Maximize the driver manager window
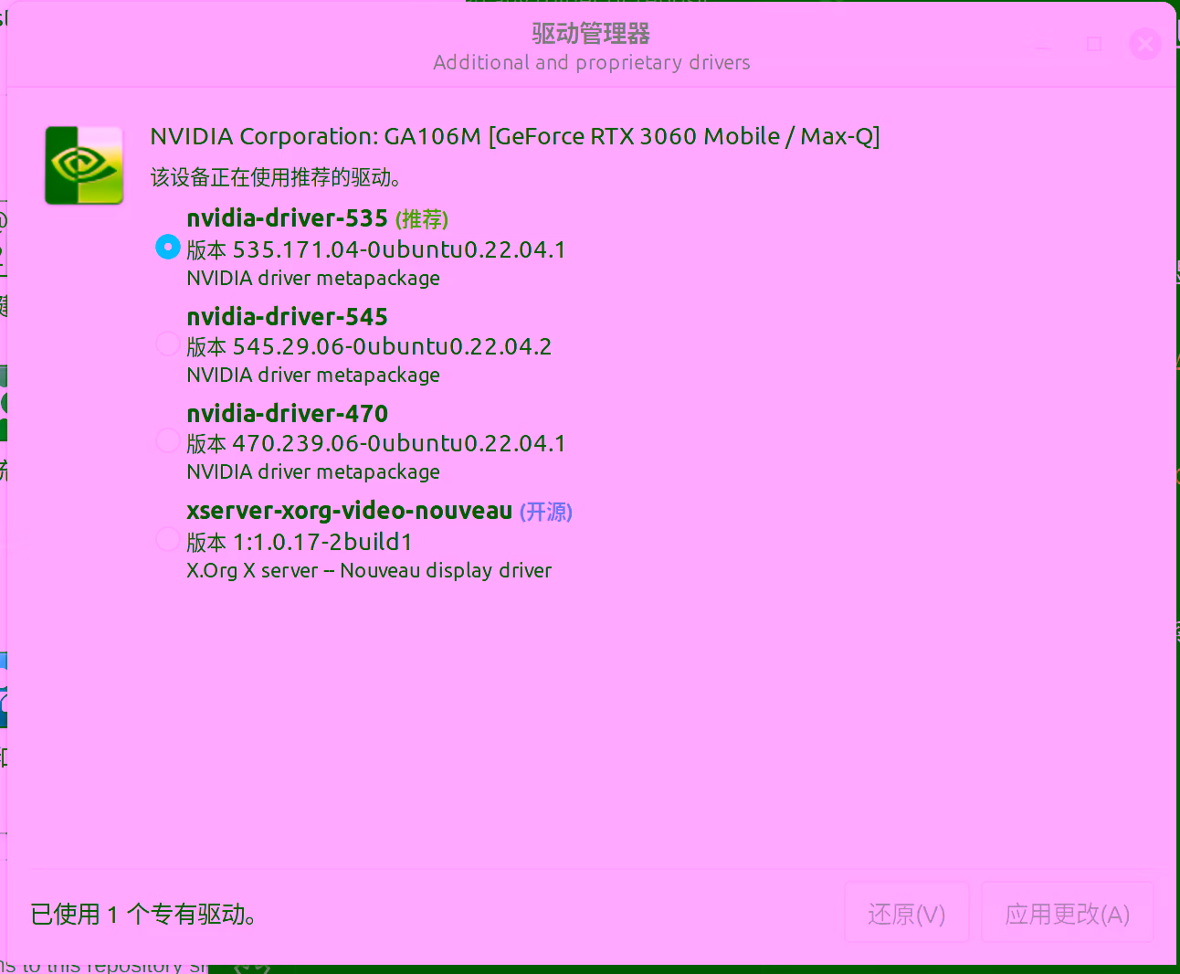 click(1094, 43)
